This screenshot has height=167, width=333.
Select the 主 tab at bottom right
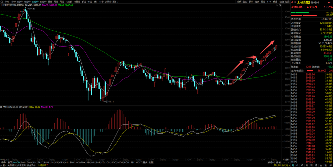(321, 165)
